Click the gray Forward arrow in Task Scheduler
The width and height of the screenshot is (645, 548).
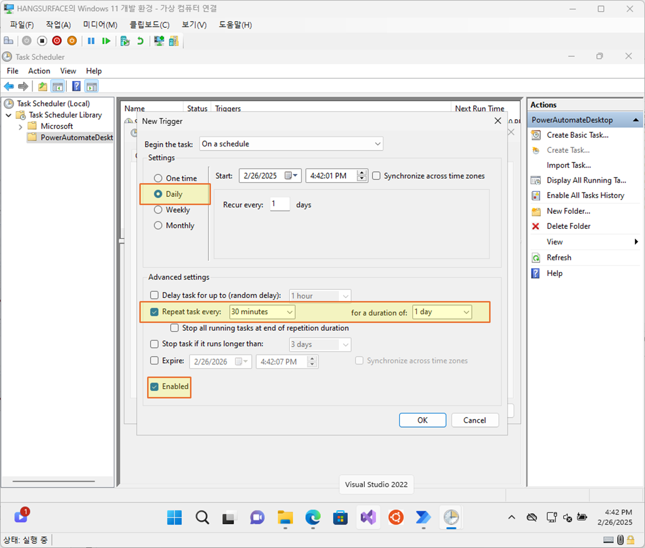(23, 87)
